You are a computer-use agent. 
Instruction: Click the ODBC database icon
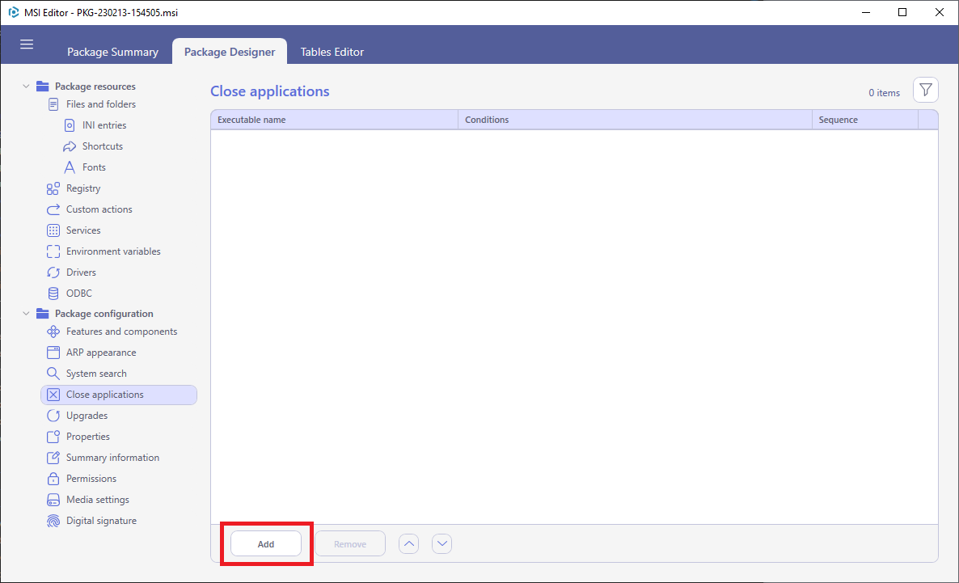(x=53, y=294)
